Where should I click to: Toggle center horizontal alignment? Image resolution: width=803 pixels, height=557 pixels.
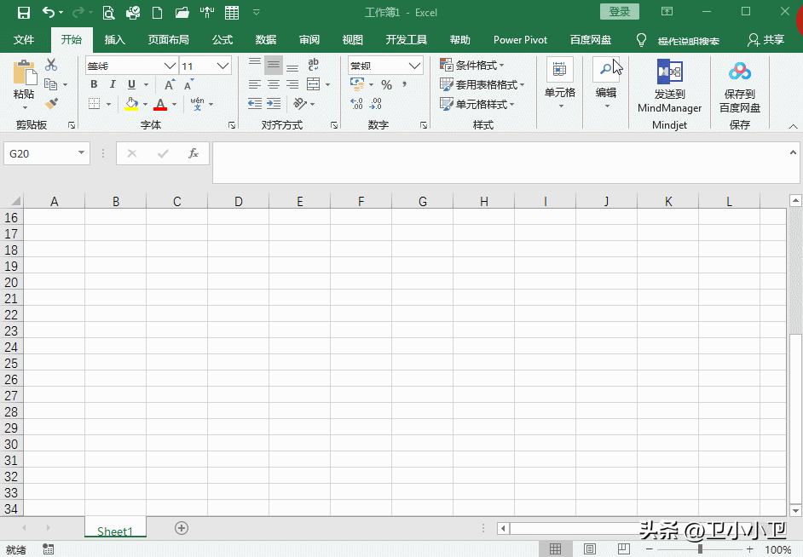pyautogui.click(x=274, y=84)
